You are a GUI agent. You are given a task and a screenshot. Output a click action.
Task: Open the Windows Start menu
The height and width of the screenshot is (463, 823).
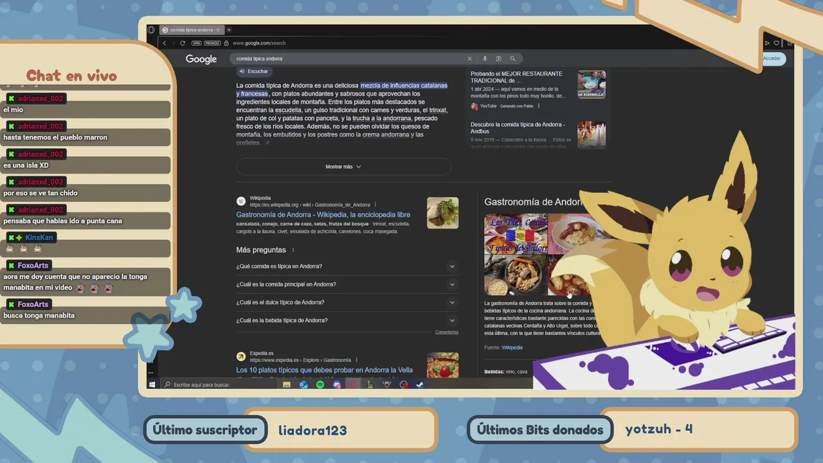(x=152, y=385)
